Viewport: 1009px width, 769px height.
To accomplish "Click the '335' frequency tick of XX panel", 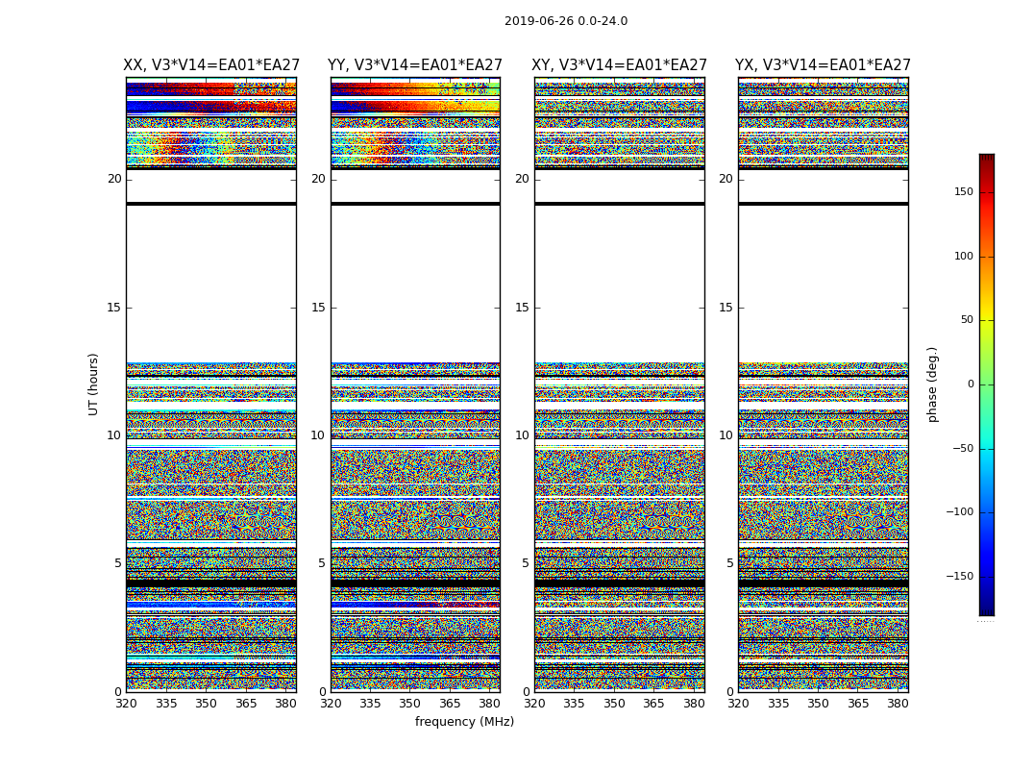I will [x=166, y=704].
